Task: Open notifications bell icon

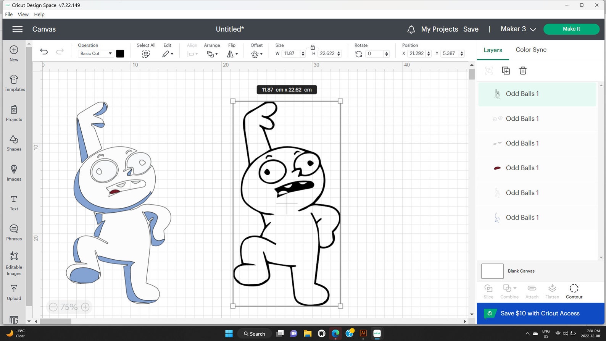Action: 411,29
